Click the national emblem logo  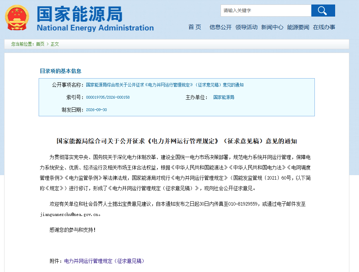click(x=17, y=18)
